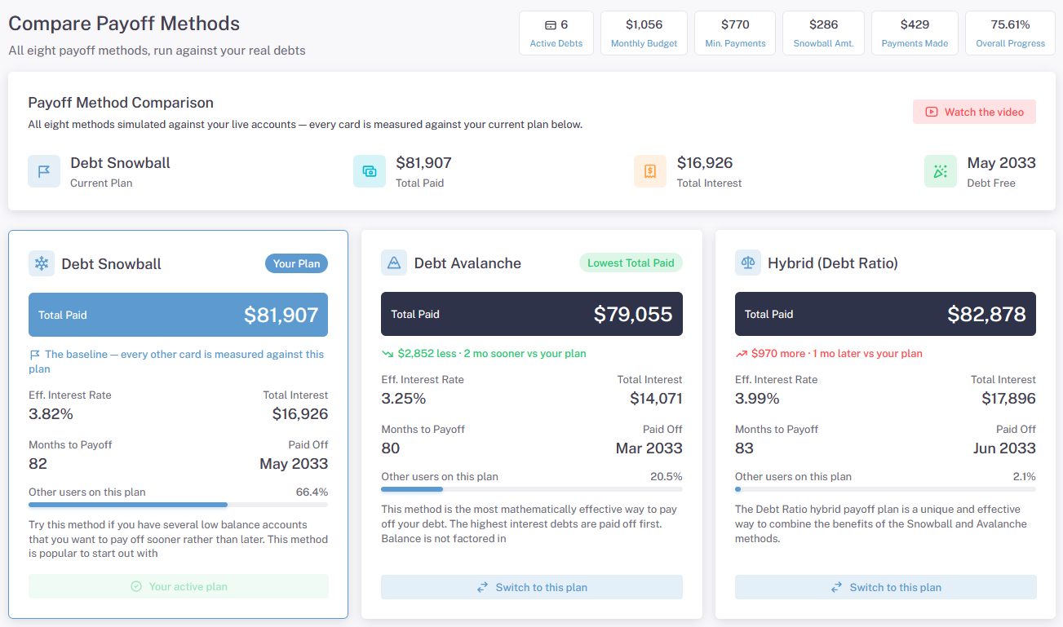This screenshot has height=627, width=1063.
Task: Click the Debt Avalanche mountain icon
Action: (394, 263)
